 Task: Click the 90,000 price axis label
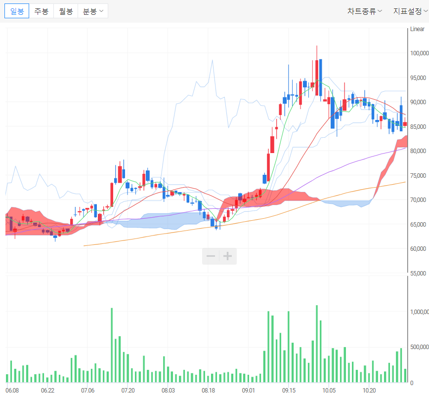[x=418, y=102]
